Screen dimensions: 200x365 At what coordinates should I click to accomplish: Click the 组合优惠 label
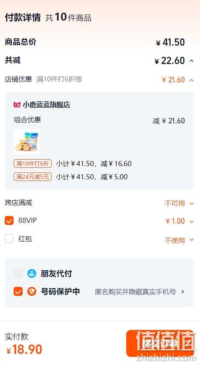(27, 120)
